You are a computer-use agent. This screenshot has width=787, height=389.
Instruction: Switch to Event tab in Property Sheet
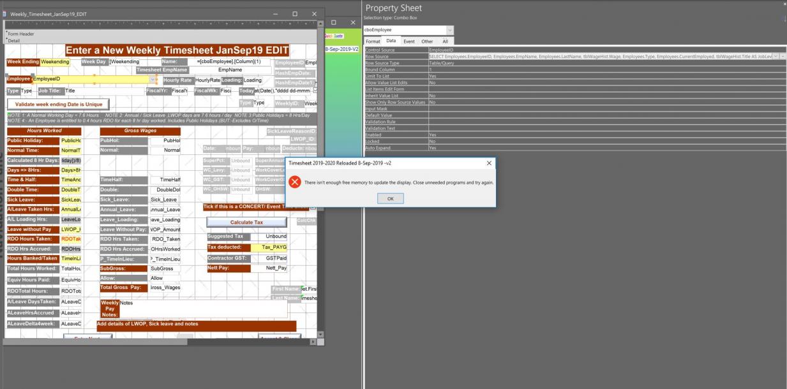(409, 41)
